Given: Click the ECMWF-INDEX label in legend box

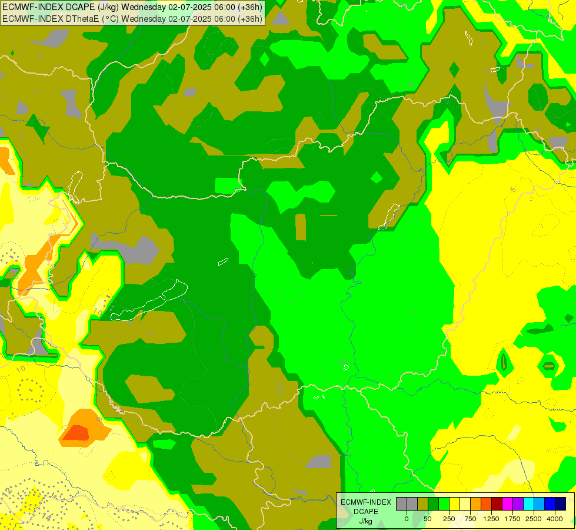Looking at the screenshot, I should [x=366, y=502].
